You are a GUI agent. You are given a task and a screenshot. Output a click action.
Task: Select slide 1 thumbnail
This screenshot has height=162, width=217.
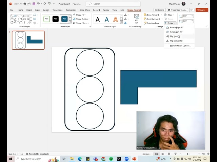[x=28, y=40]
